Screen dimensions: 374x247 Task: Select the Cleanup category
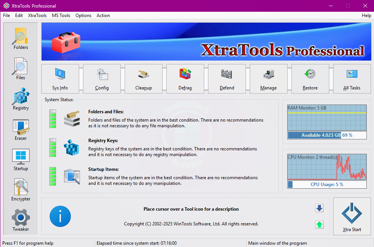(x=144, y=79)
